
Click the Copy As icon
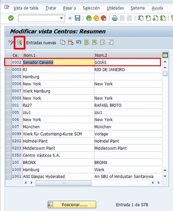click(x=63, y=42)
